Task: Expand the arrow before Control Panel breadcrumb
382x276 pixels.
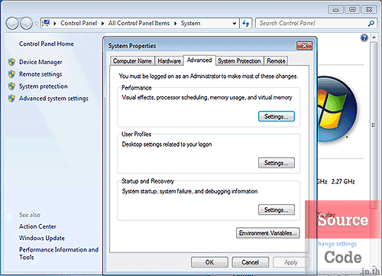Action: point(55,24)
